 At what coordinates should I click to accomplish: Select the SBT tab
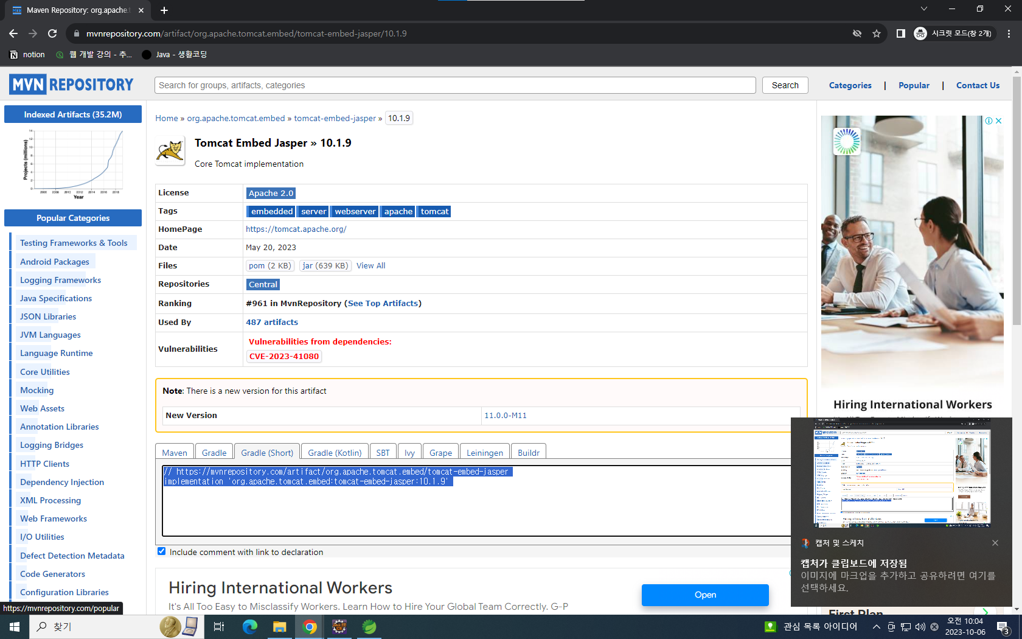pyautogui.click(x=383, y=452)
